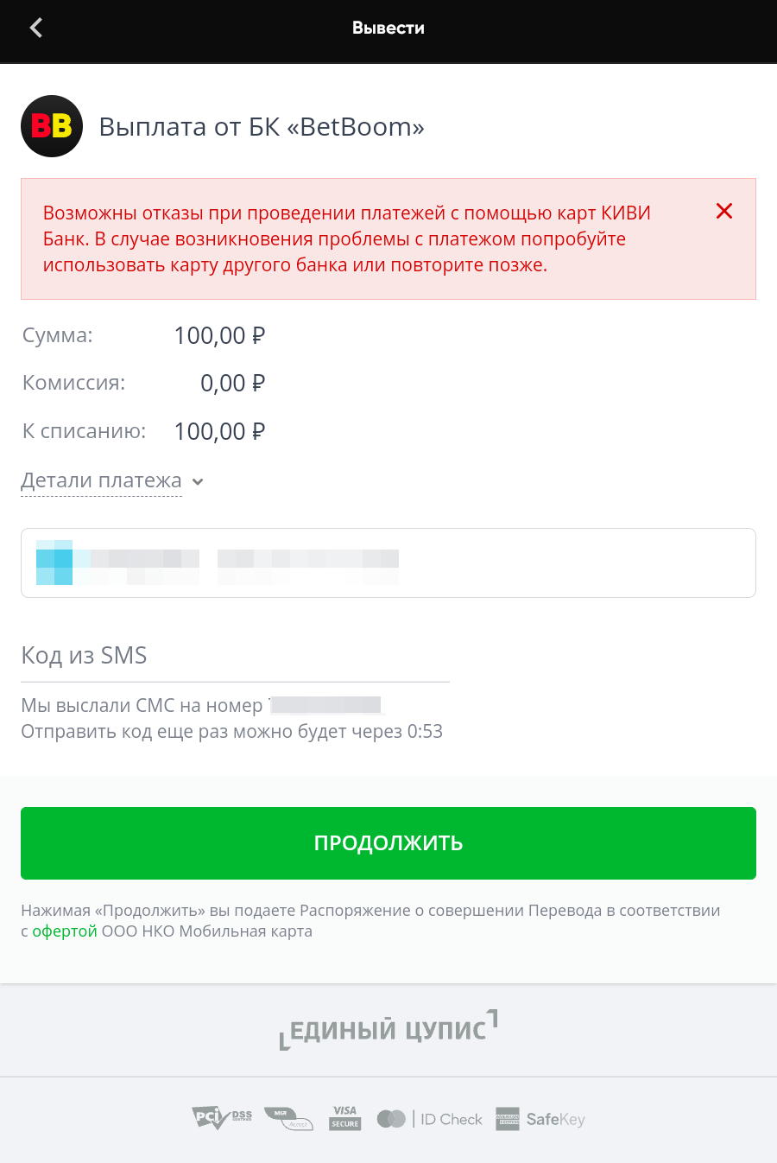Click the KIWI Bank warning message text

(x=347, y=238)
